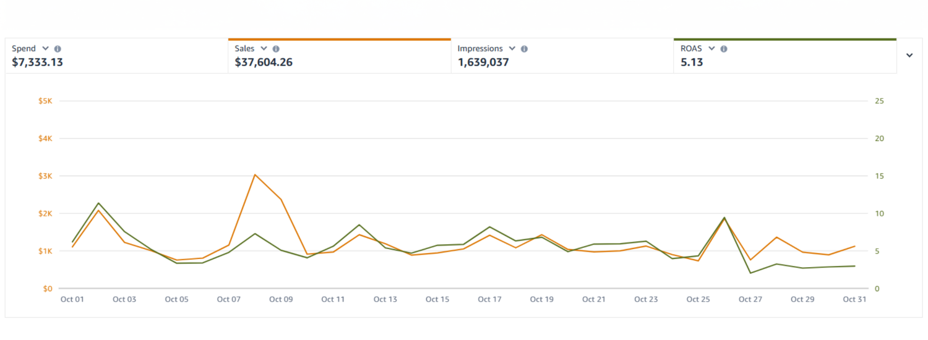Screen dimensions: 928x340
Task: Click the green ROAS low point at Oct 27
Action: tap(750, 273)
